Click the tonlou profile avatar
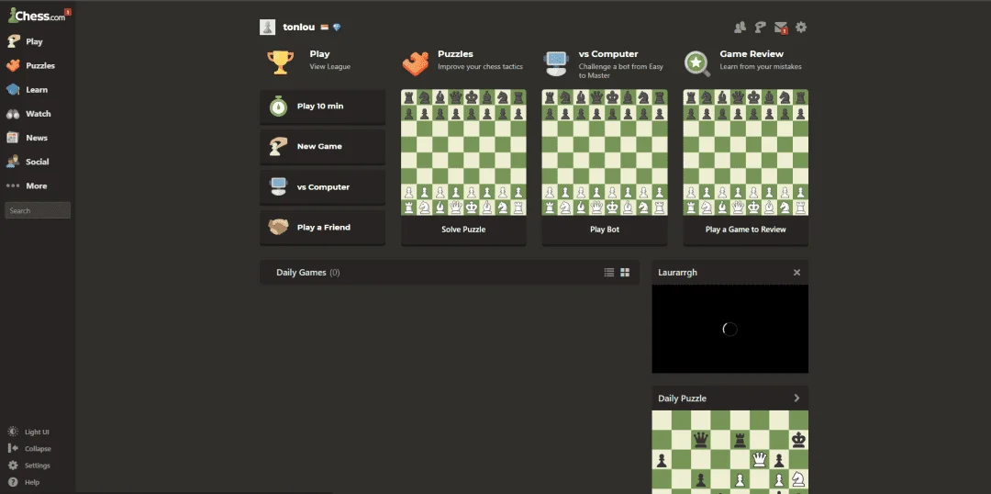991x494 pixels. coord(267,28)
